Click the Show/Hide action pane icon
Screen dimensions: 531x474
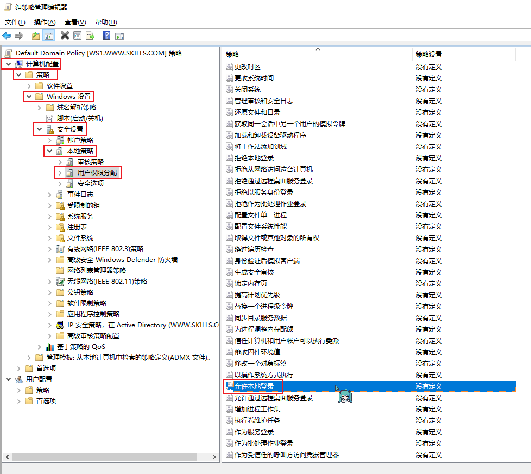(119, 36)
